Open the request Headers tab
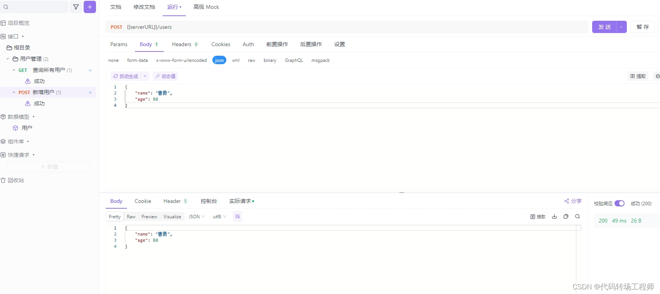 (x=185, y=44)
